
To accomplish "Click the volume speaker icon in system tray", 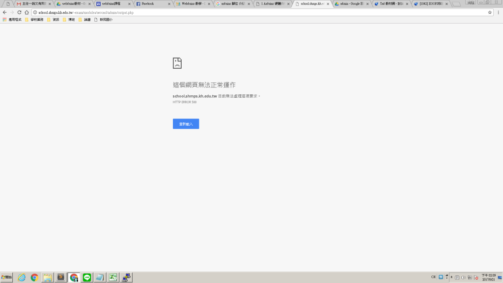I will [x=463, y=278].
